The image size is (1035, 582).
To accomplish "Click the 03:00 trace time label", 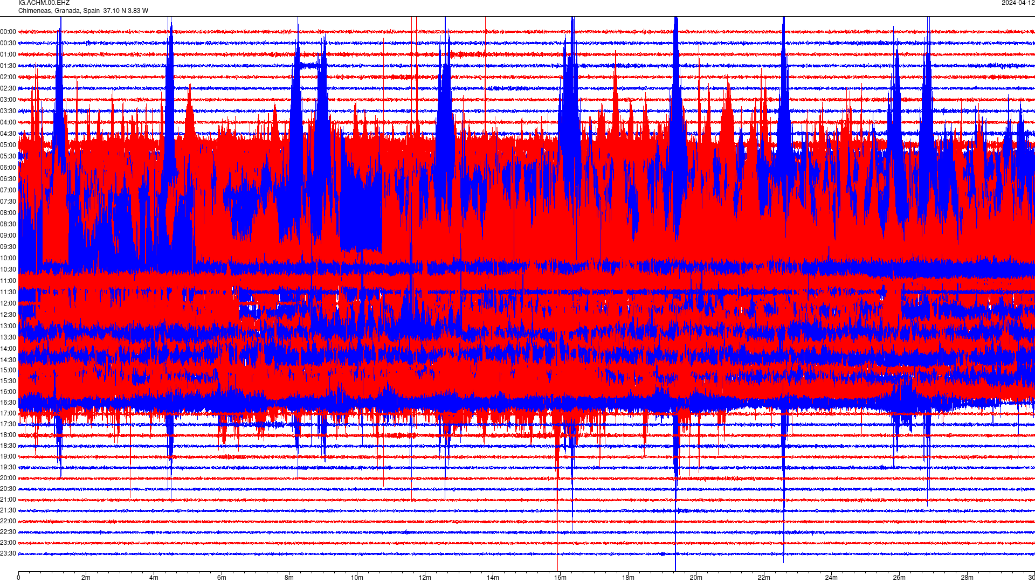I will pos(8,100).
